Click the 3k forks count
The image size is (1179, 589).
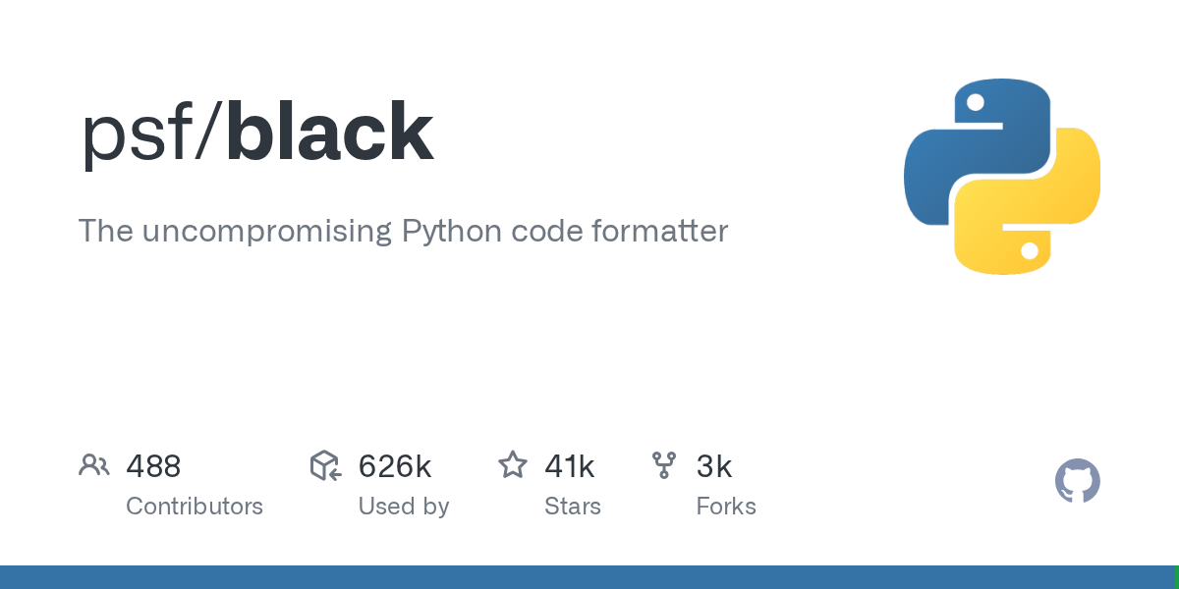click(714, 466)
